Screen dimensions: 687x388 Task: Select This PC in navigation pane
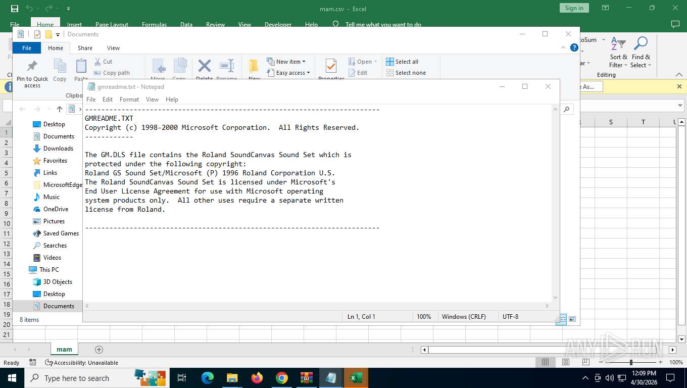pos(49,270)
